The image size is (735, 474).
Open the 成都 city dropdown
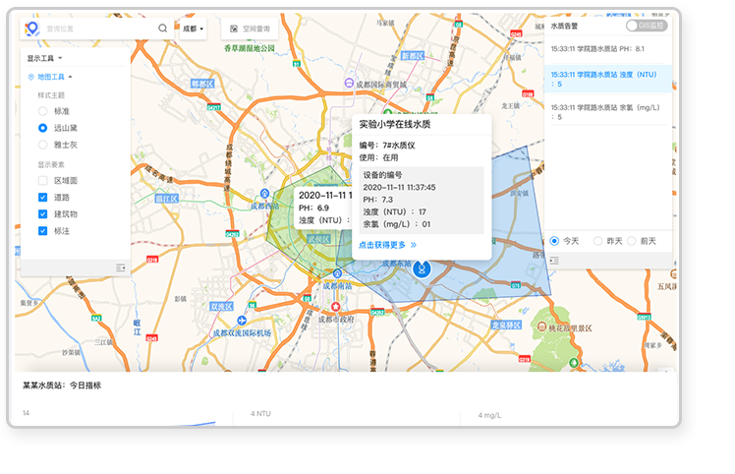point(193,29)
